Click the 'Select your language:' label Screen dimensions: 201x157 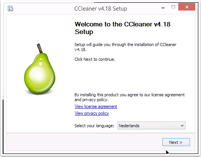94,126
